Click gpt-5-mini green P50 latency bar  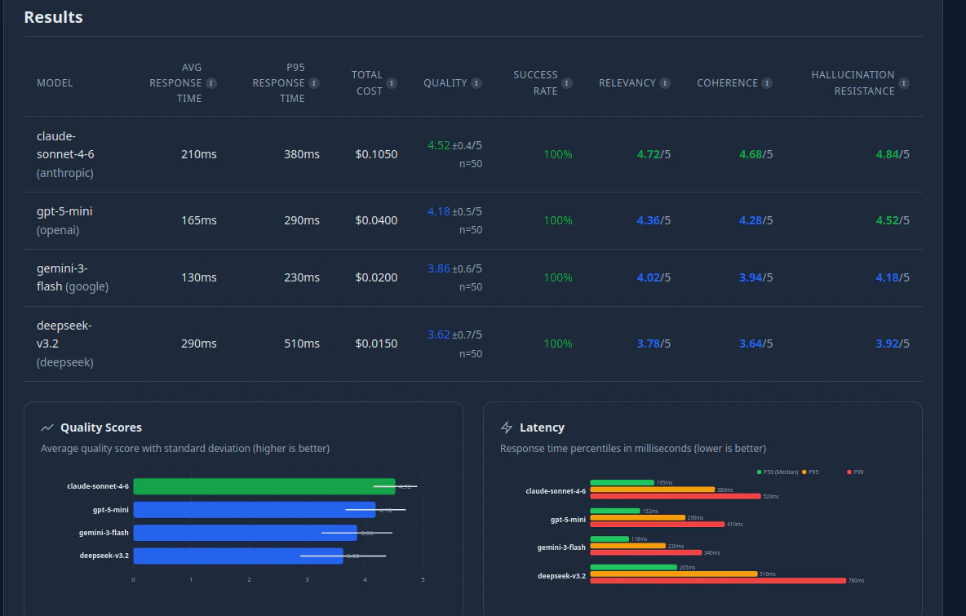pyautogui.click(x=615, y=511)
